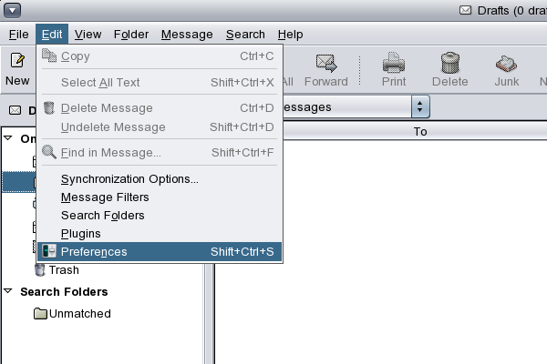Open the messages filter dropdown
This screenshot has width=547, height=364.
pos(420,106)
